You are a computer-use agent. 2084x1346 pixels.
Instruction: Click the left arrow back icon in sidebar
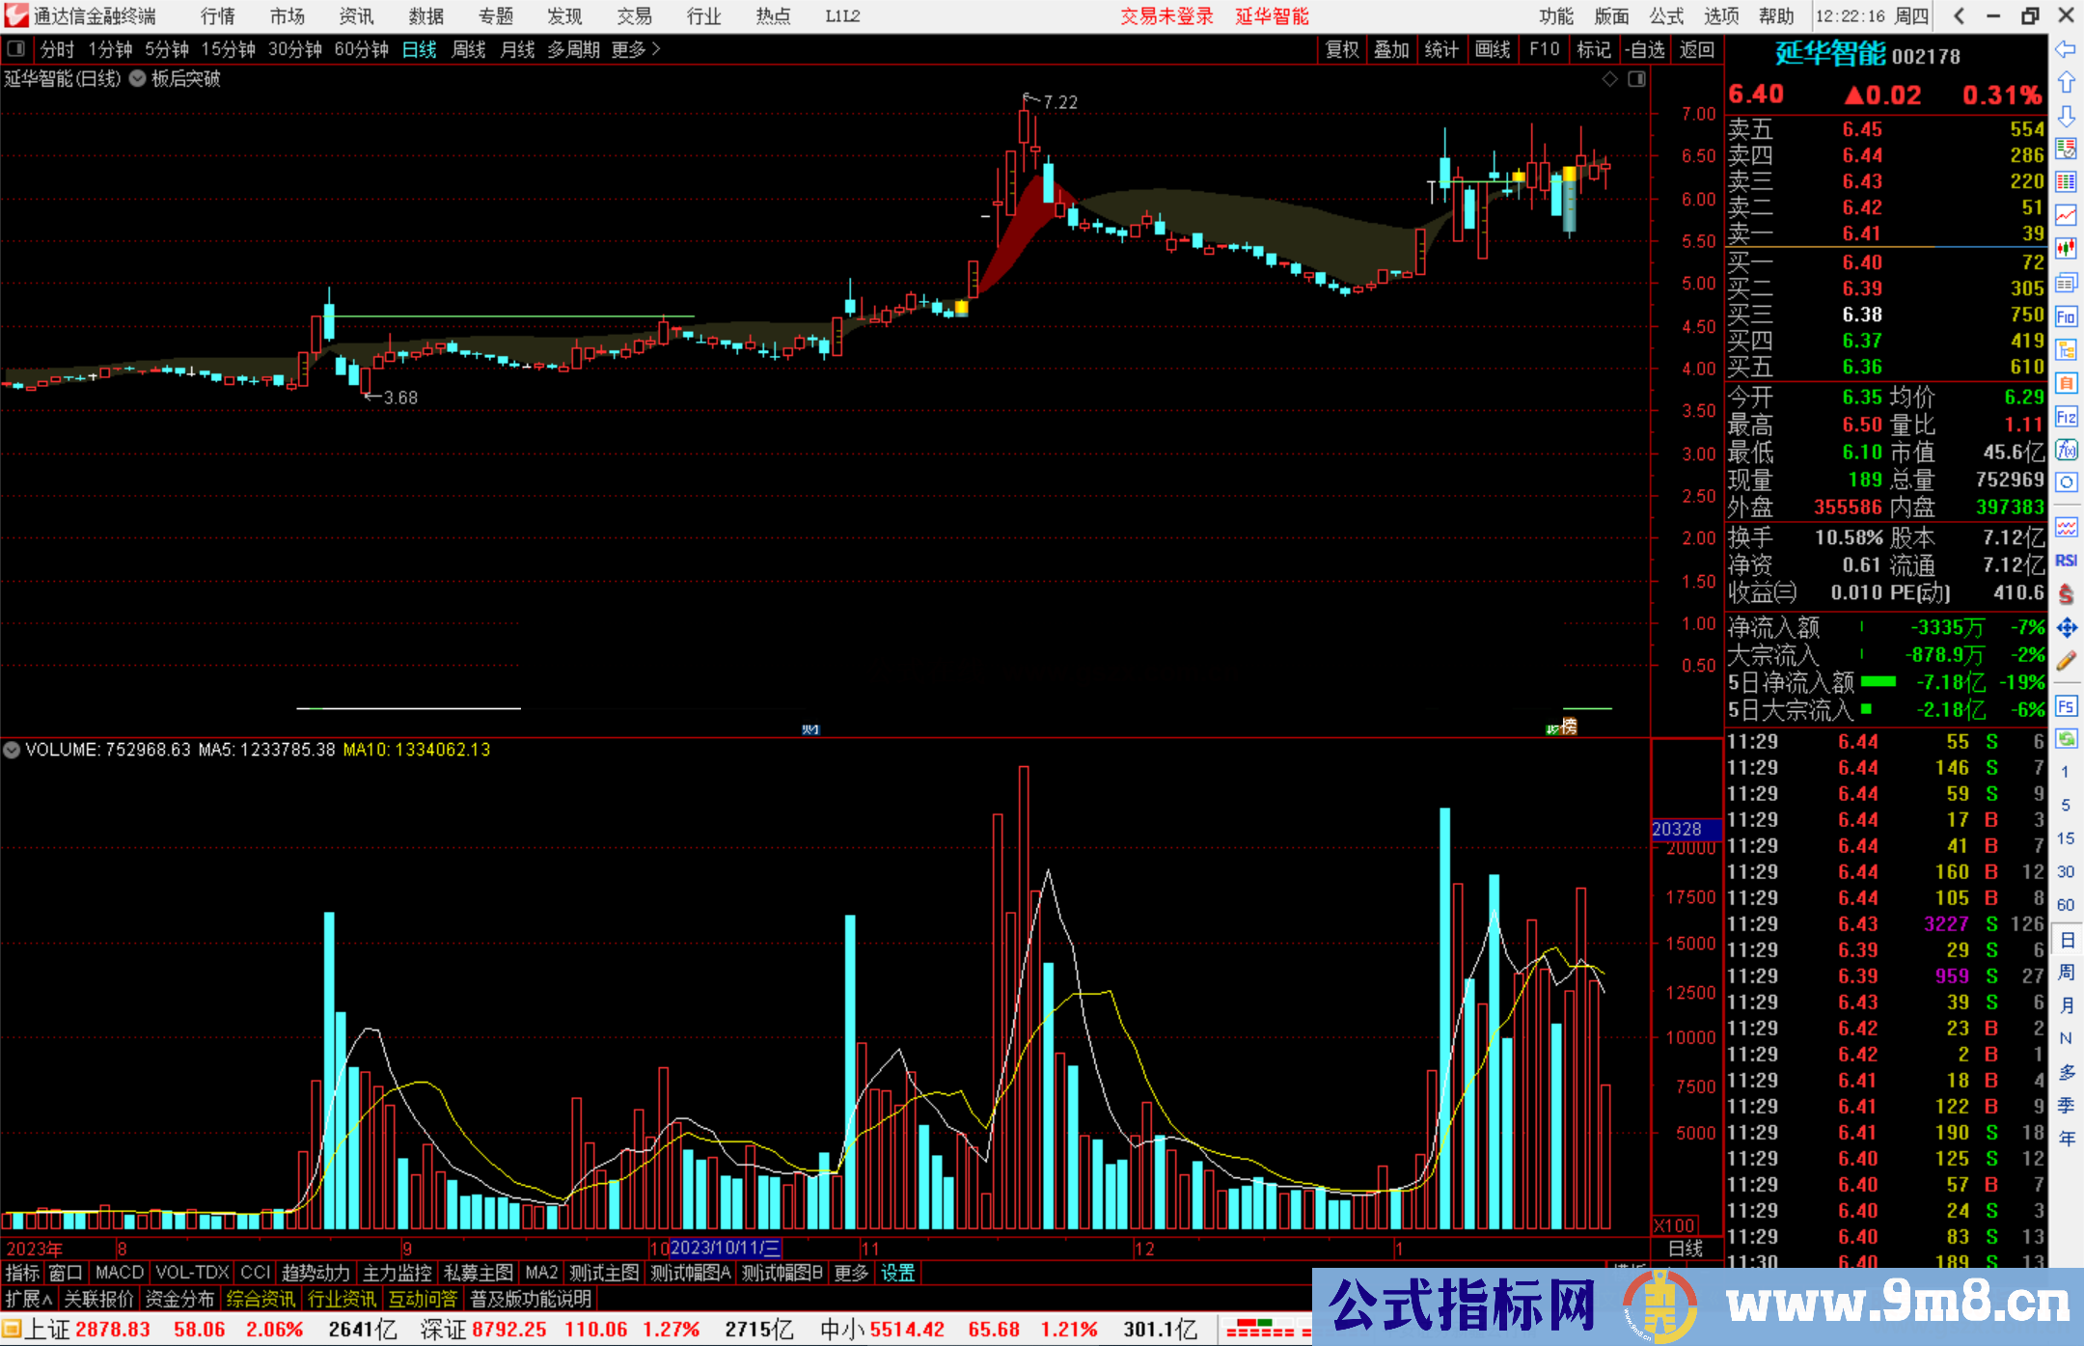pyautogui.click(x=2066, y=49)
